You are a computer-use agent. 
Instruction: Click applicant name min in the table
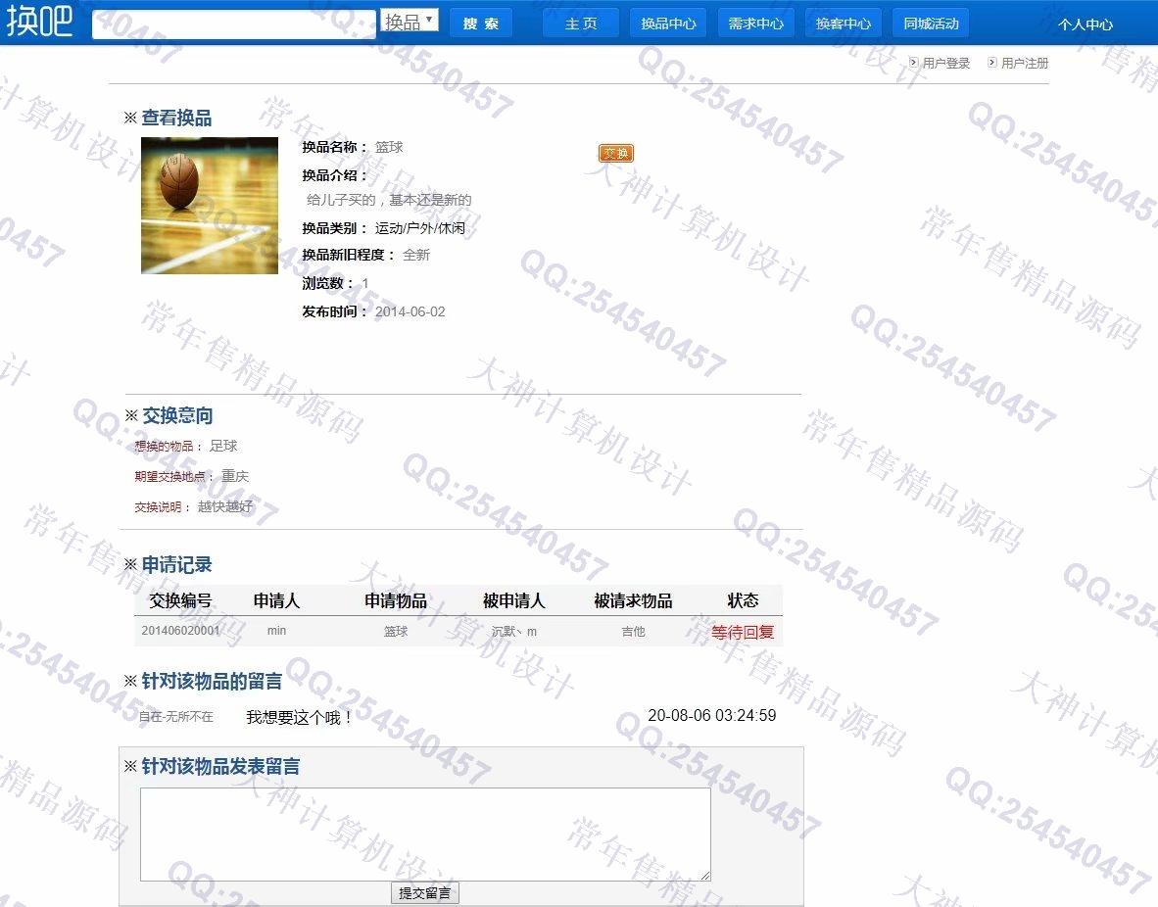(x=276, y=631)
